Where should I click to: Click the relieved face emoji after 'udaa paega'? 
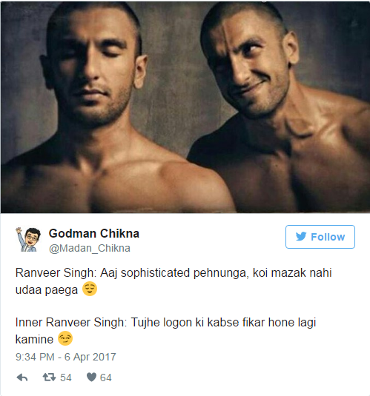(90, 289)
